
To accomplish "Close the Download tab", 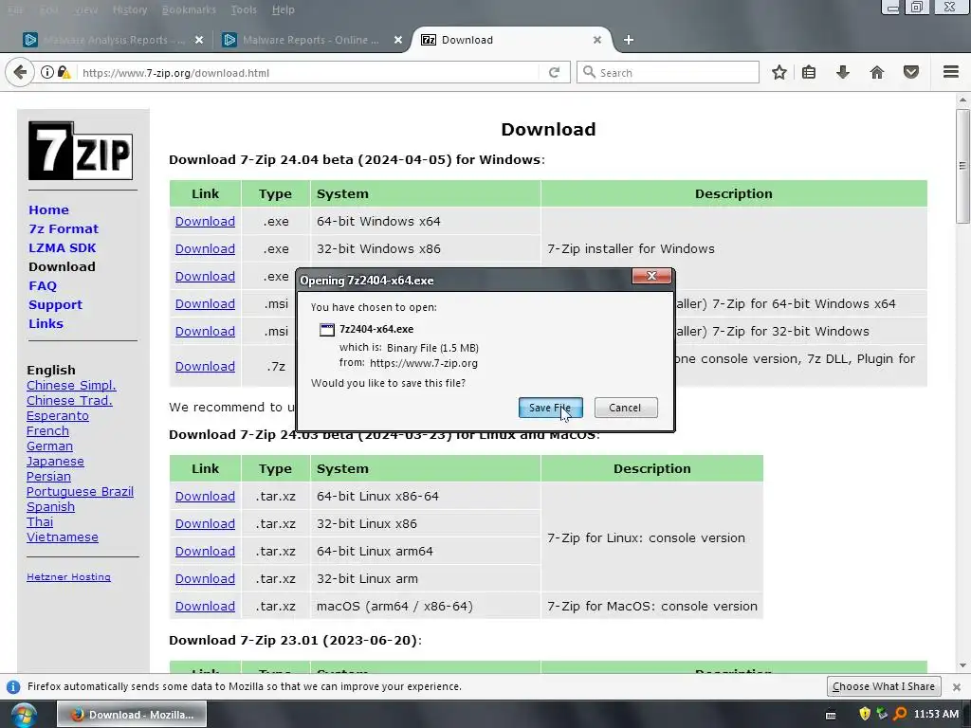I will point(597,40).
